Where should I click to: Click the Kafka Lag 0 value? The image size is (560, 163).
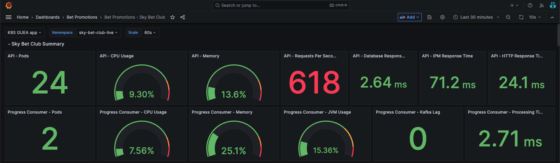point(418,139)
